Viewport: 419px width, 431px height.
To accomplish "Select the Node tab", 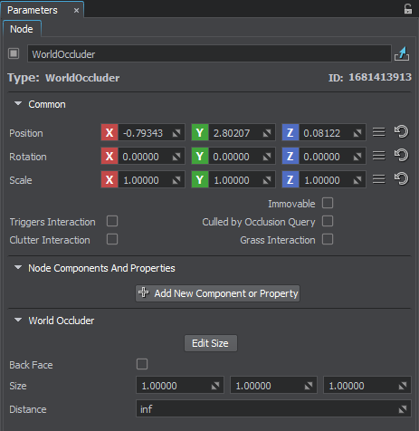I will (22, 29).
